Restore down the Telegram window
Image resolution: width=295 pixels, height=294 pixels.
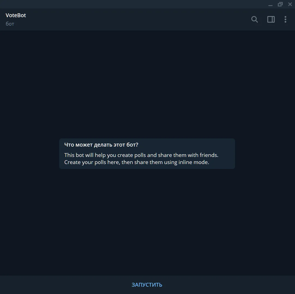[280, 4]
